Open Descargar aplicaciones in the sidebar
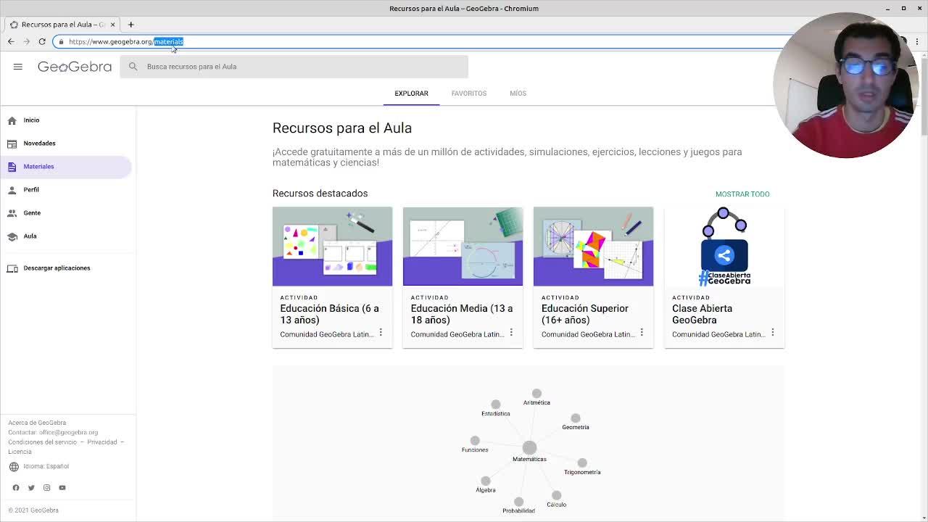 tap(57, 268)
